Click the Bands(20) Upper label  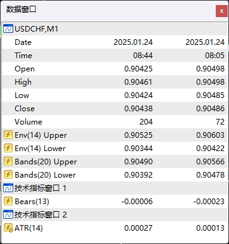coord(45,162)
